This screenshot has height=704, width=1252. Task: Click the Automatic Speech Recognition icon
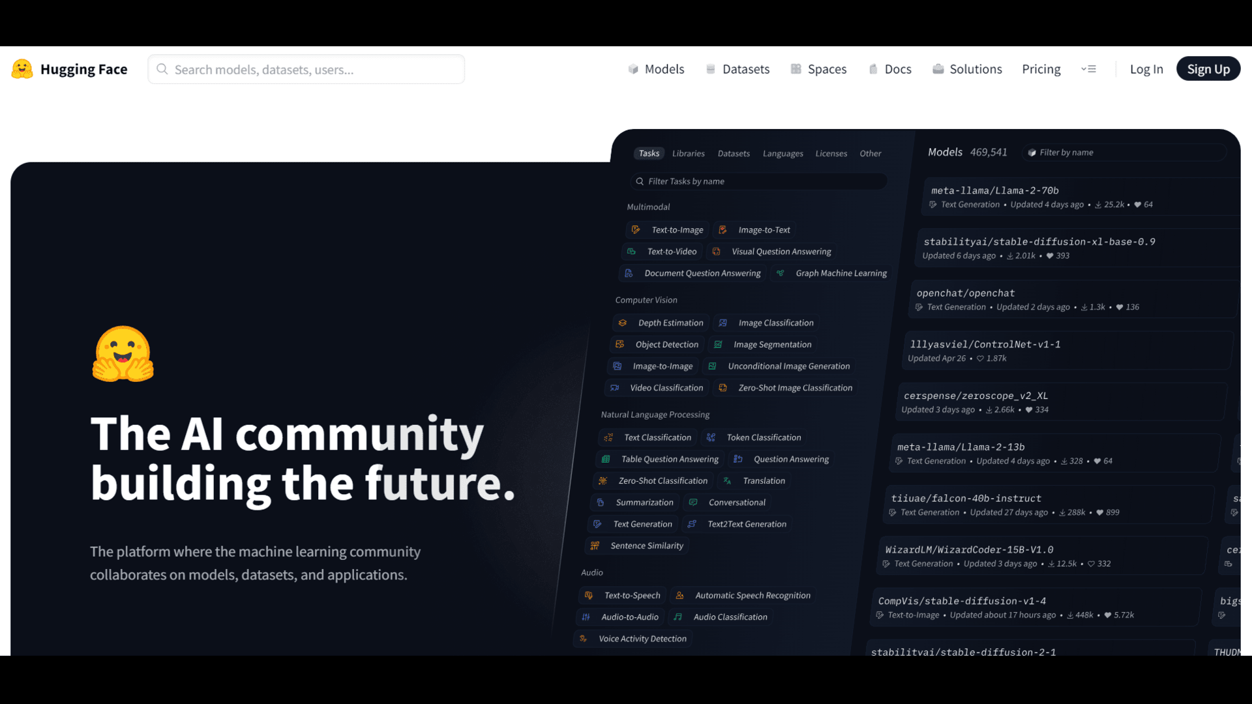click(x=680, y=595)
